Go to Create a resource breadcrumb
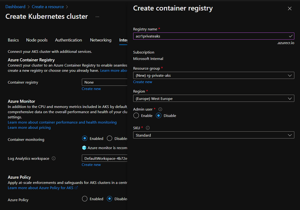This screenshot has width=300, height=210. pyautogui.click(x=48, y=7)
